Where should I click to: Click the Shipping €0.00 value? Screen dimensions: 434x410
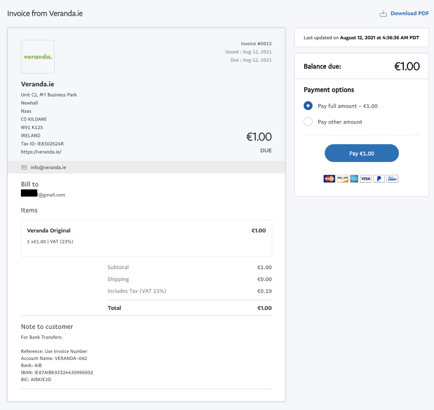click(264, 279)
